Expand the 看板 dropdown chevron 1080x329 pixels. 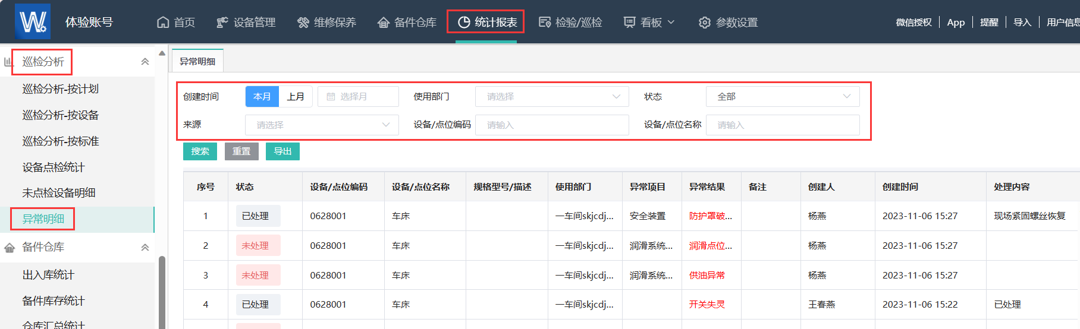(671, 23)
